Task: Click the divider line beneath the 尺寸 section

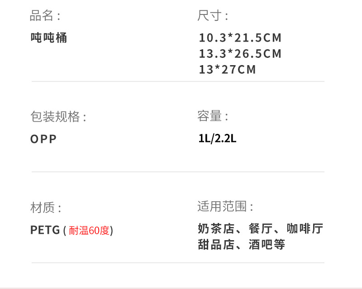Action: click(178, 81)
